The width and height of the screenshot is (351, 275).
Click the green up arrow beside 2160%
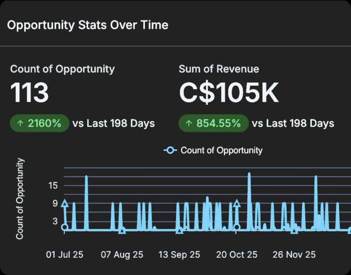[x=20, y=124]
